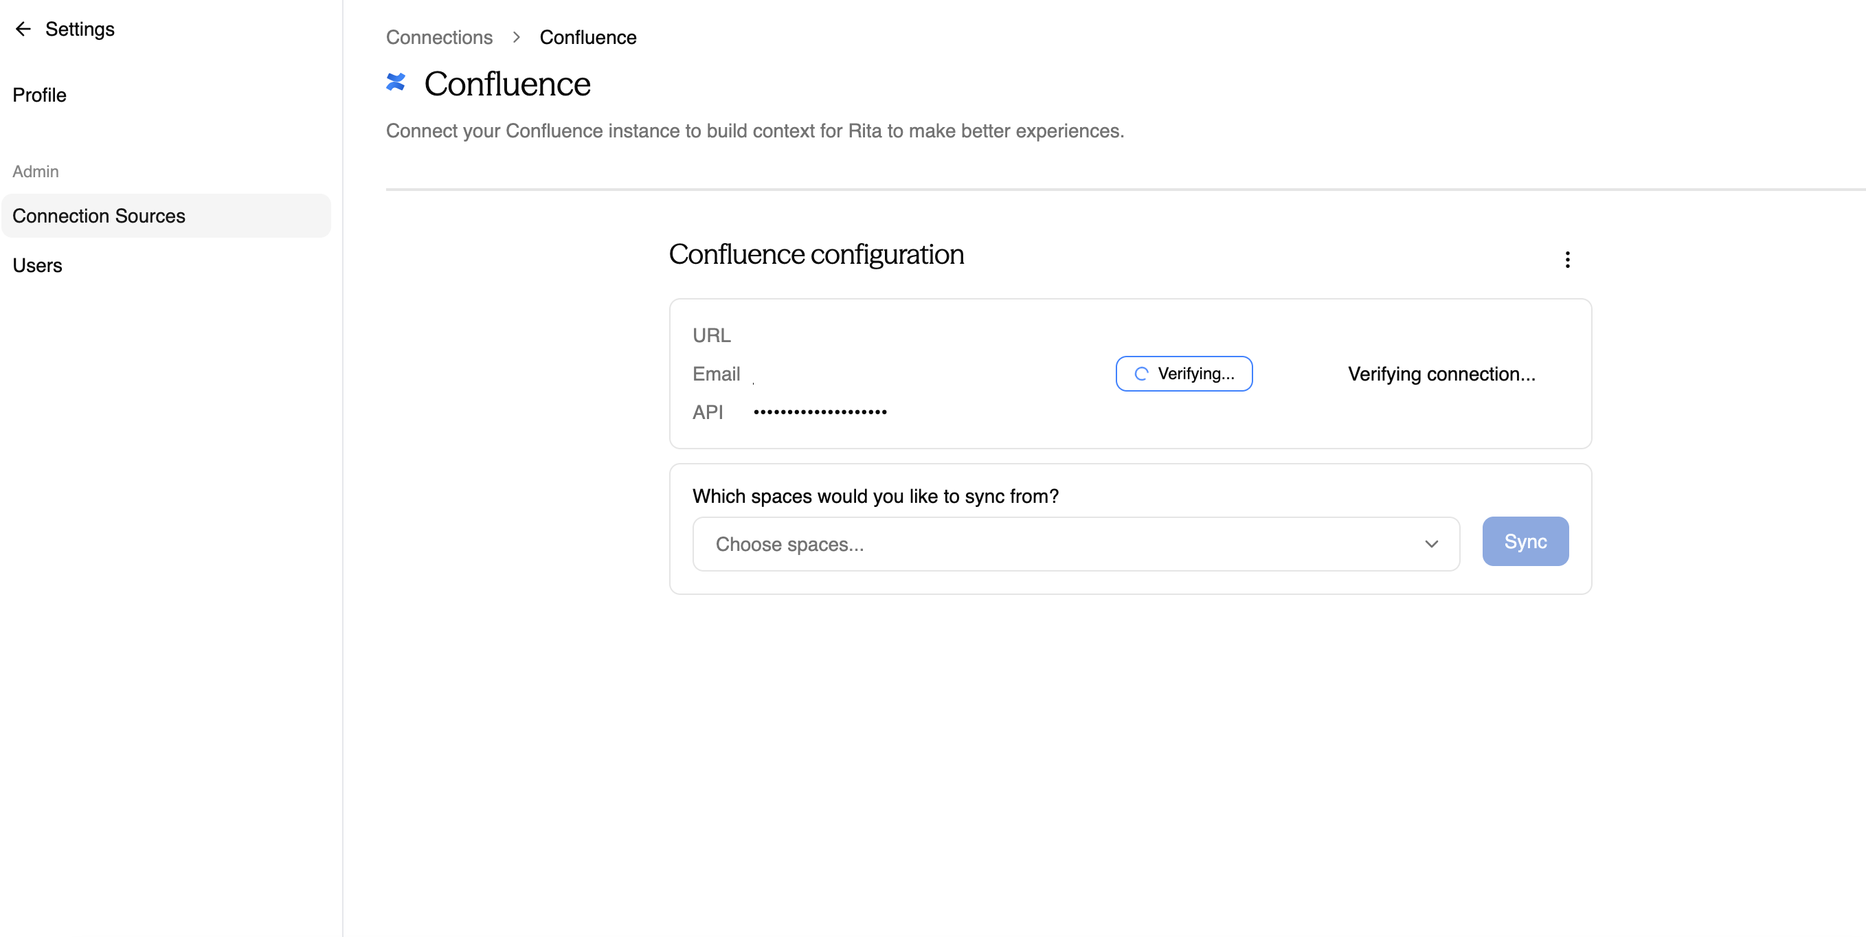This screenshot has width=1866, height=937.
Task: Click the breadcrumb chevron between Connections and Confluence
Action: [x=517, y=36]
